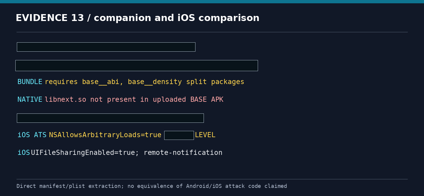Select 'requires base__abi, base__density split packages'
The image size is (424, 196).
(144, 82)
